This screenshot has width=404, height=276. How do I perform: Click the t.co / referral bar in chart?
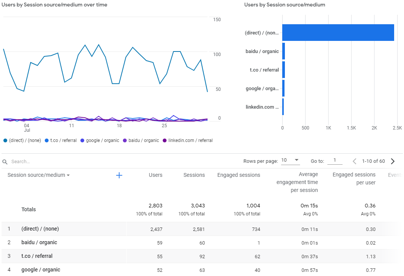coord(284,70)
